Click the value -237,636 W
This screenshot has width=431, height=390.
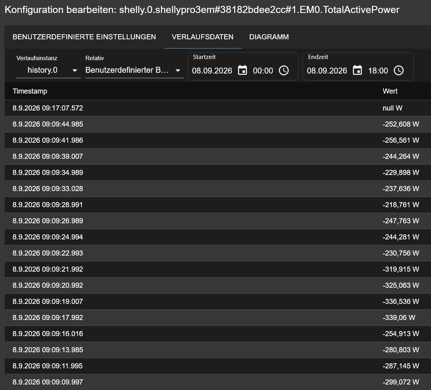401,189
